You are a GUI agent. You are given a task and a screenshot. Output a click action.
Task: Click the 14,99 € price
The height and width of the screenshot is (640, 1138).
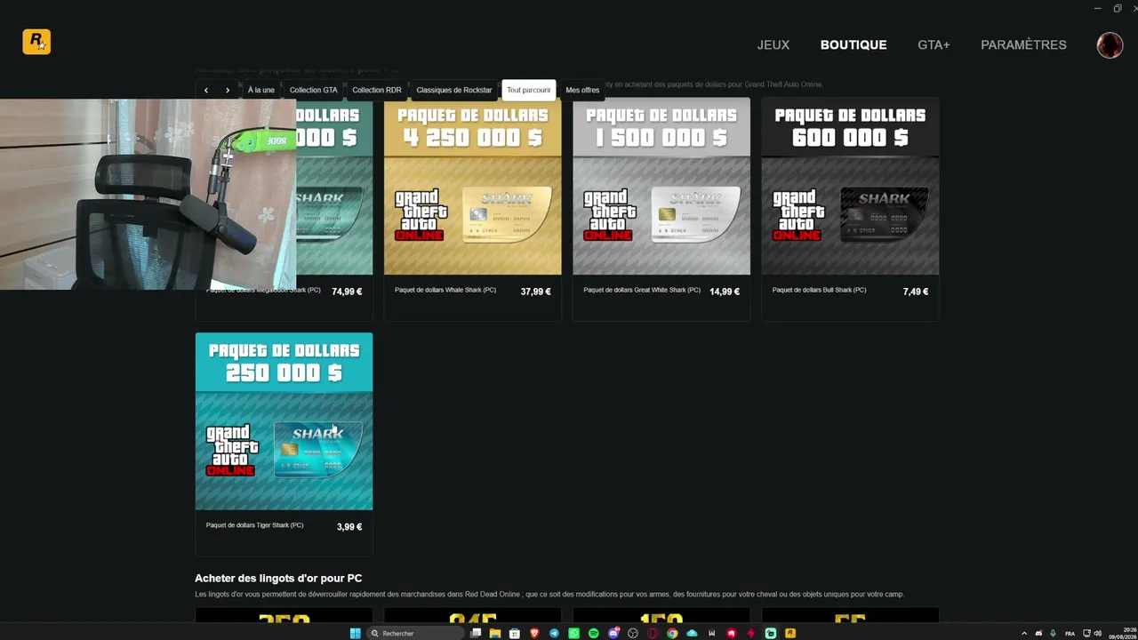pos(725,292)
